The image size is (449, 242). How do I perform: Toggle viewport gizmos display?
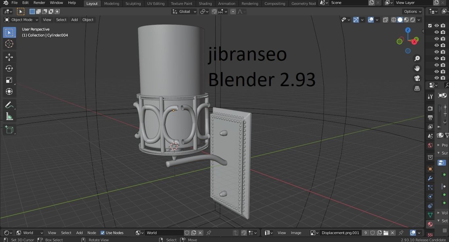[x=356, y=20]
